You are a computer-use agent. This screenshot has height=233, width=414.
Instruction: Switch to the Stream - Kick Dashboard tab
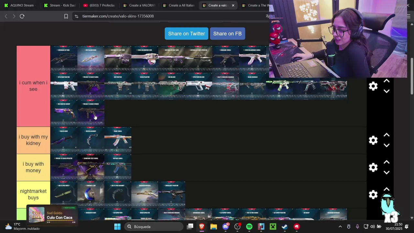[60, 5]
